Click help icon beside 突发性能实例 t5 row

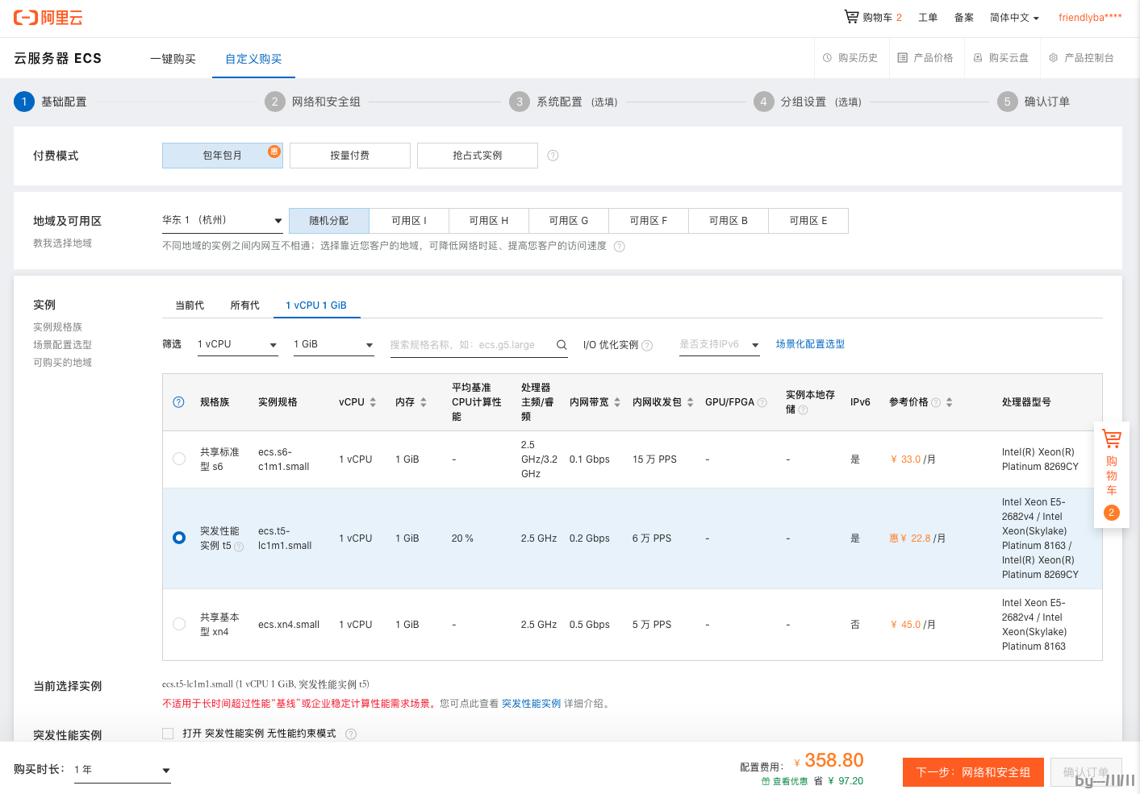[x=239, y=547]
